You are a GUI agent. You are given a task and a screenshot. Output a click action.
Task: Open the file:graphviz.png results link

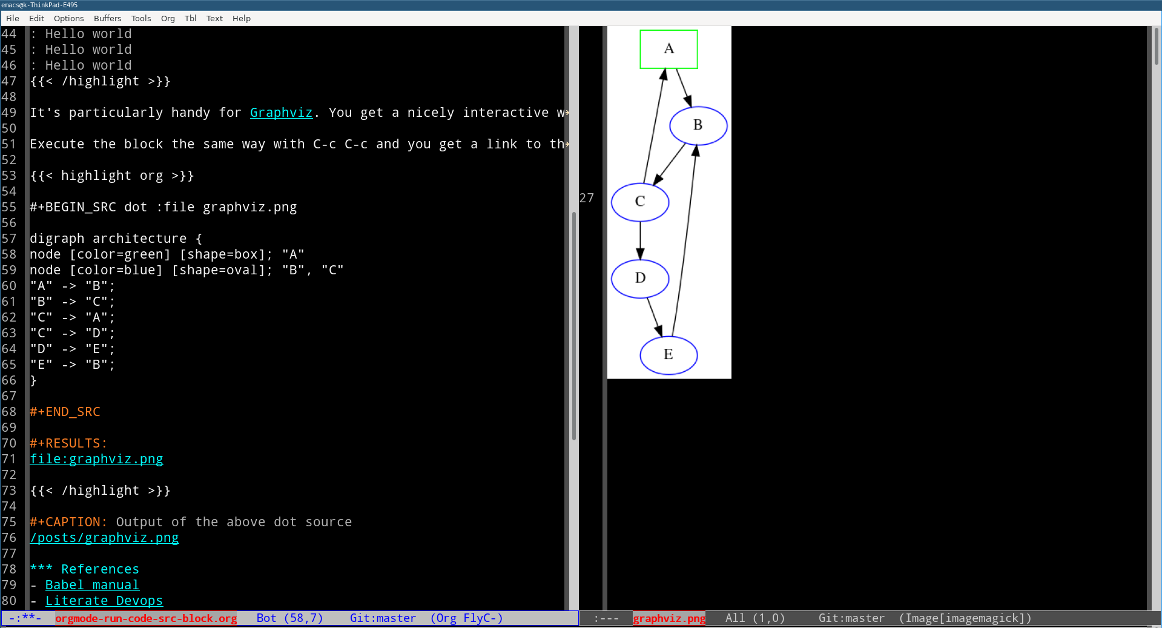click(96, 459)
